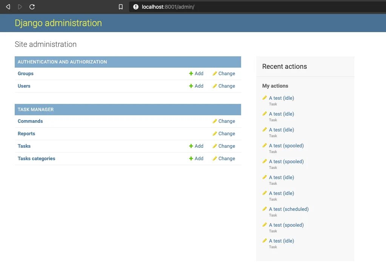Screen dimensions: 386x266
Task: Reload the page with the refresh icon
Action: pos(32,7)
